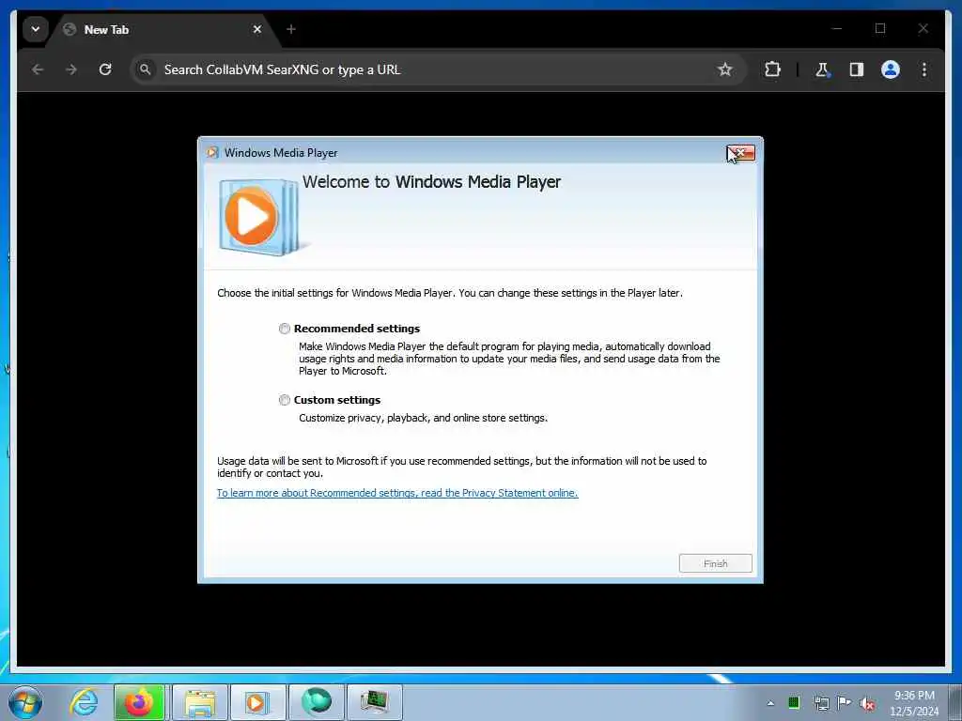This screenshot has height=721, width=962.
Task: Open the Action Center flag icon
Action: (x=845, y=702)
